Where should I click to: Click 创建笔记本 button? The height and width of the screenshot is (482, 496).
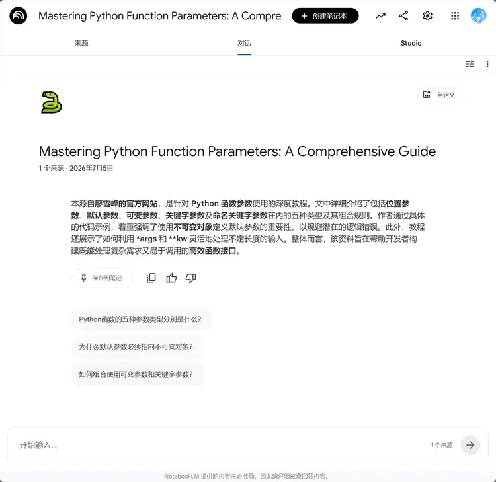[x=325, y=16]
